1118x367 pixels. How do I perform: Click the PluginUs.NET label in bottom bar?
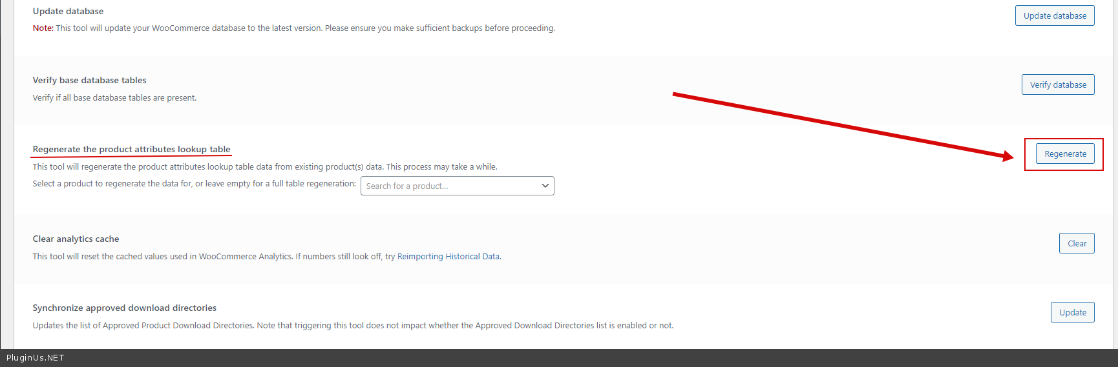36,358
